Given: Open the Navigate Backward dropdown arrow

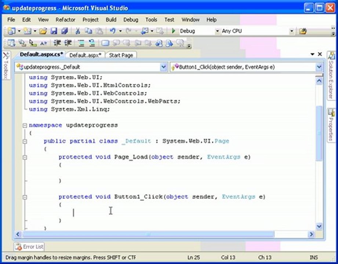Looking at the screenshot, I should [152, 31].
